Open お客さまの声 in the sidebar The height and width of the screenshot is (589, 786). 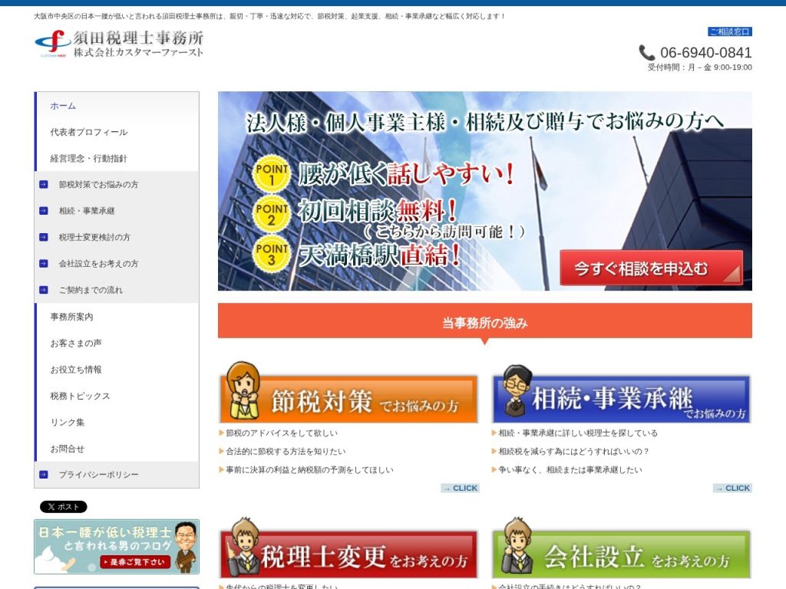(76, 343)
